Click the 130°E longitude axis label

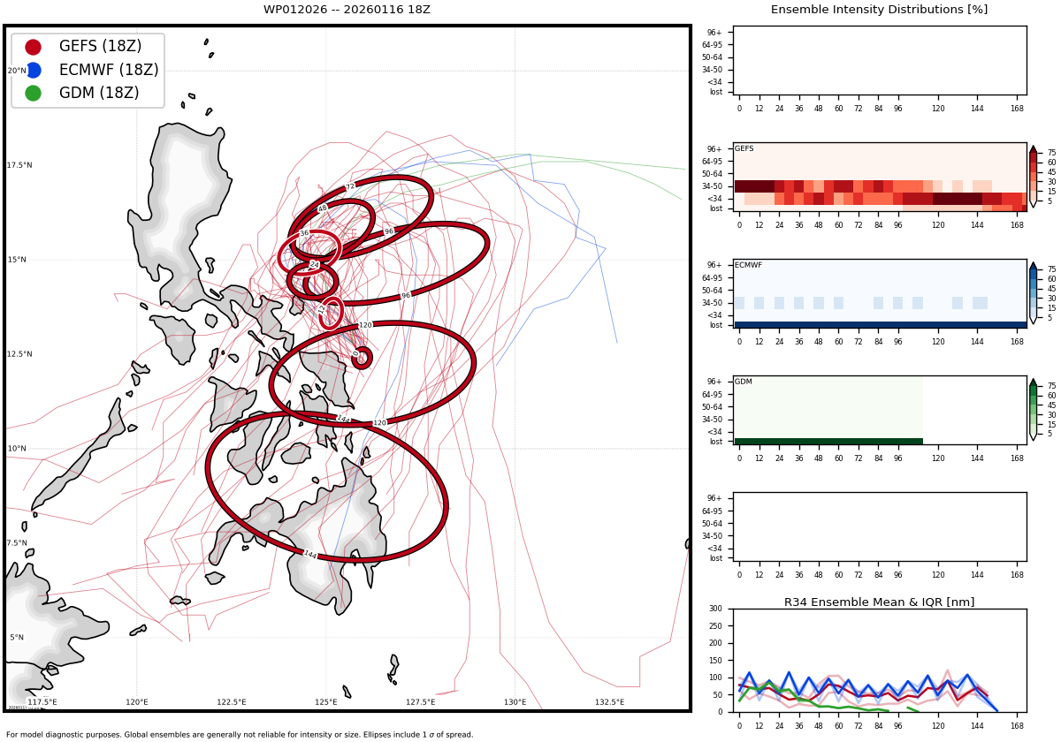coord(515,702)
